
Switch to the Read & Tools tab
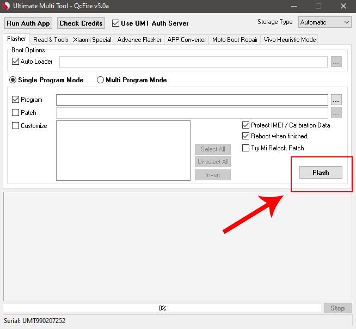(51, 40)
